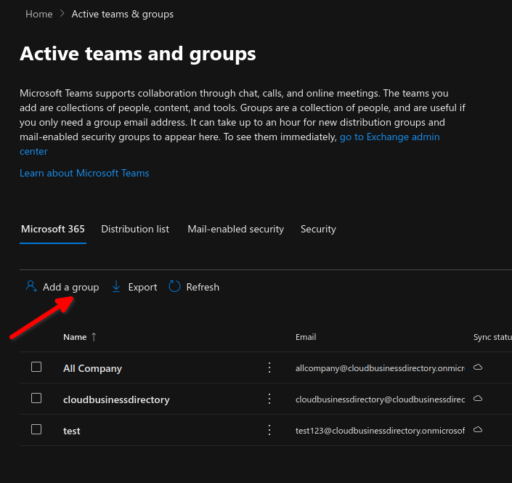
Task: Select the Microsoft 365 tab
Action: tap(53, 229)
